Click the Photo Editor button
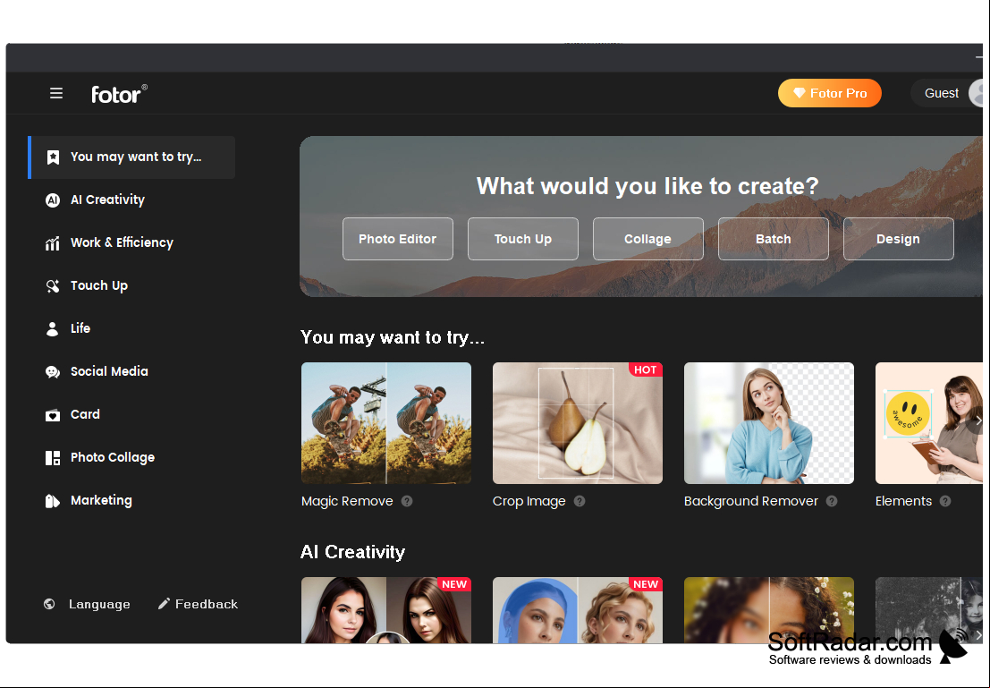 tap(398, 239)
